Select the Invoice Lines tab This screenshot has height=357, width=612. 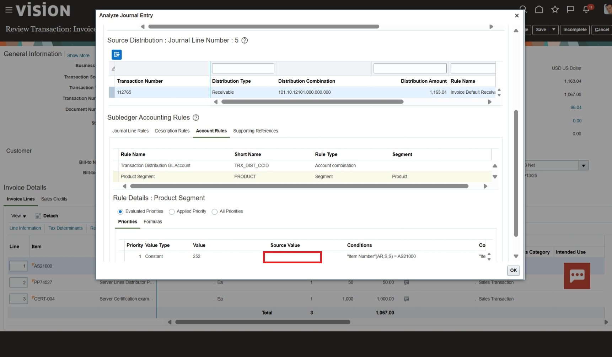21,199
